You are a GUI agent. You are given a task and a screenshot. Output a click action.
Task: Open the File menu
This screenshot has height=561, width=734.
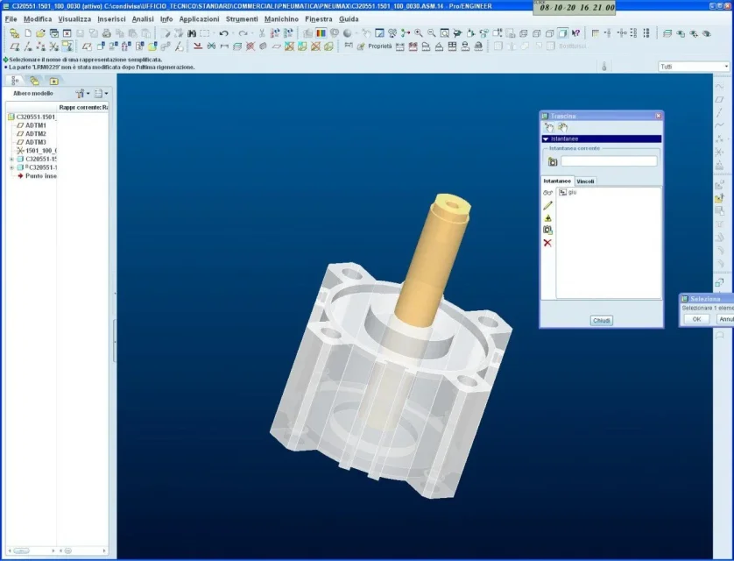click(x=11, y=19)
